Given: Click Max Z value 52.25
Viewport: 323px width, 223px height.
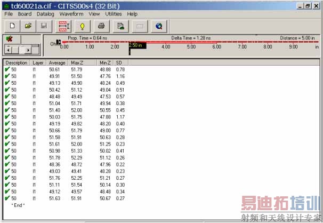Looking at the screenshot, I should [x=77, y=178].
